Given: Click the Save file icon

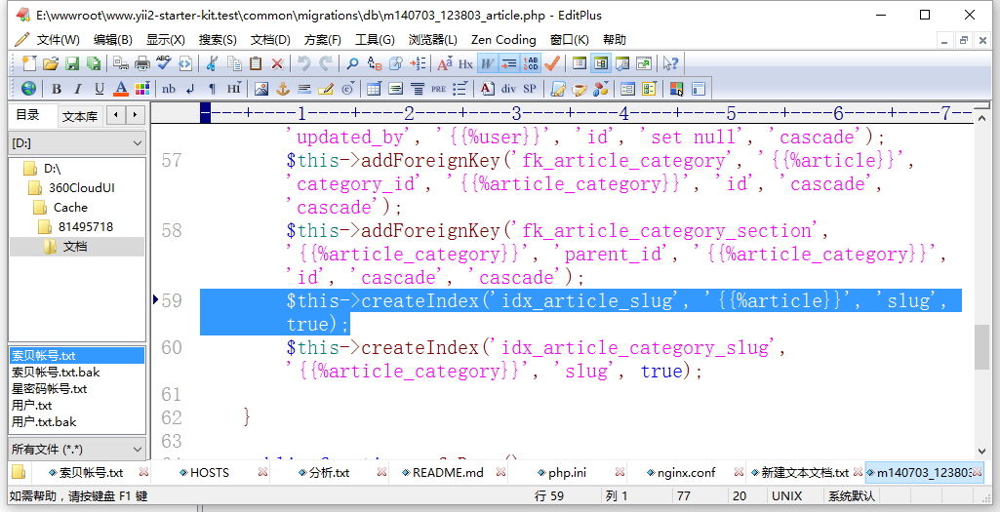Looking at the screenshot, I should pyautogui.click(x=72, y=63).
